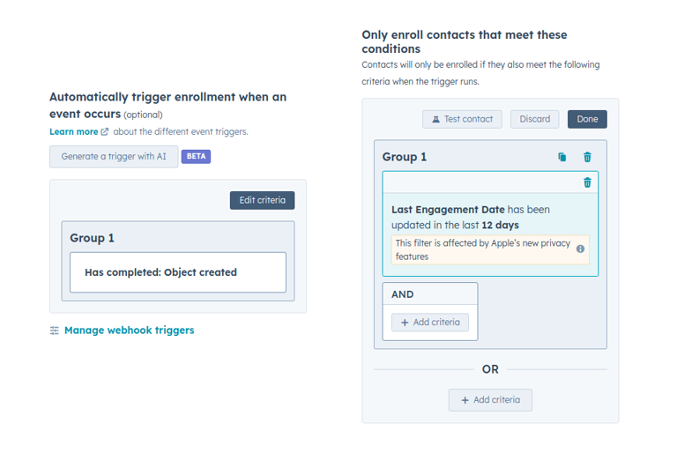Click the external link icon beside Learn more

pyautogui.click(x=105, y=132)
